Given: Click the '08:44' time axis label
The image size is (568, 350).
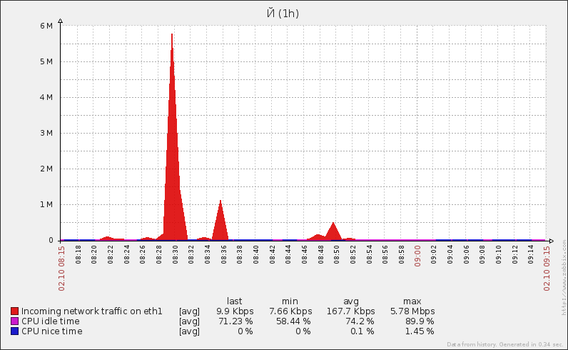Looking at the screenshot, I should coord(288,254).
